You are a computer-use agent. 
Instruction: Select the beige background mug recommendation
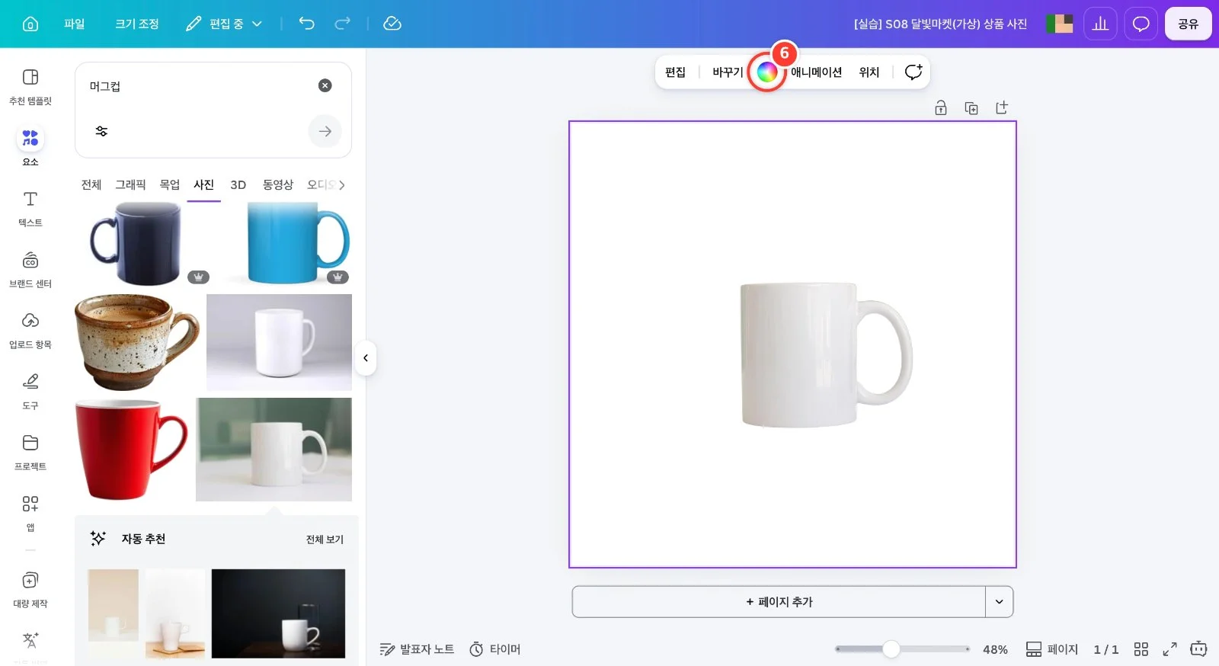pos(114,606)
